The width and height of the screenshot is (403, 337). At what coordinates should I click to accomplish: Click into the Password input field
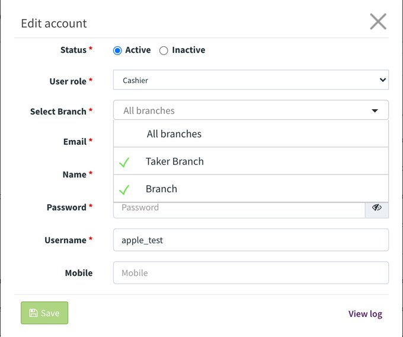[239, 209]
